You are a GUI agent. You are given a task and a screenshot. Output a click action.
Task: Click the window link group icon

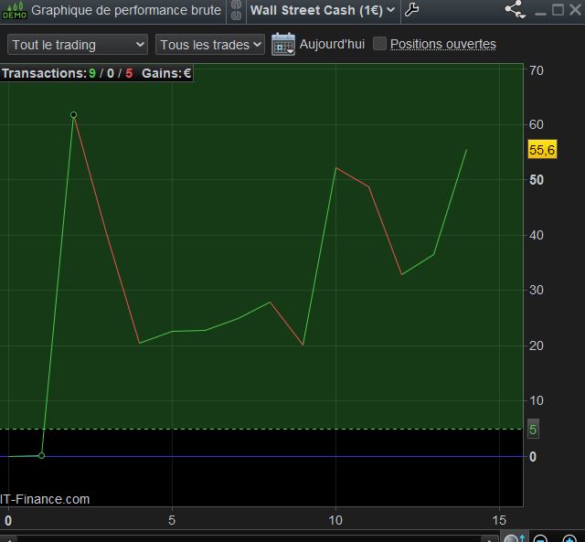point(236,10)
